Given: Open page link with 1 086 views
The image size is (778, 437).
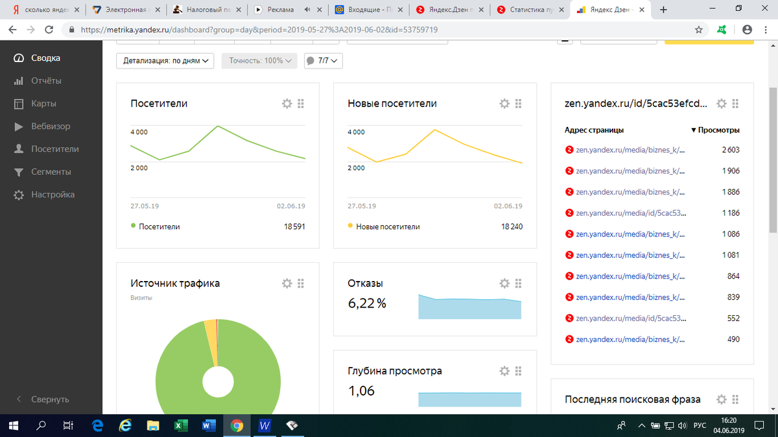Looking at the screenshot, I should coord(630,234).
